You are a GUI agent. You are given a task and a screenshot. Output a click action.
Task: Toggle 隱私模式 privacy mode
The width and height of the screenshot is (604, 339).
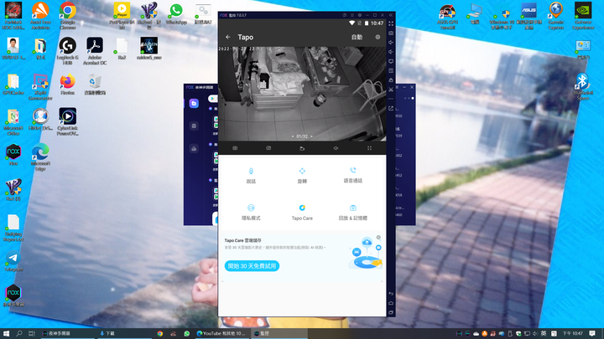[x=251, y=212]
